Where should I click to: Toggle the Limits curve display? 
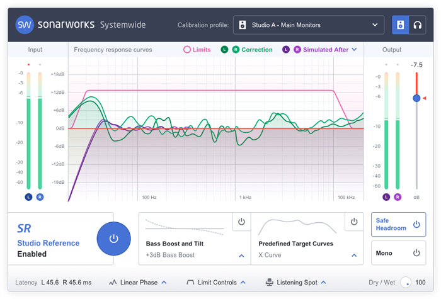click(x=187, y=50)
